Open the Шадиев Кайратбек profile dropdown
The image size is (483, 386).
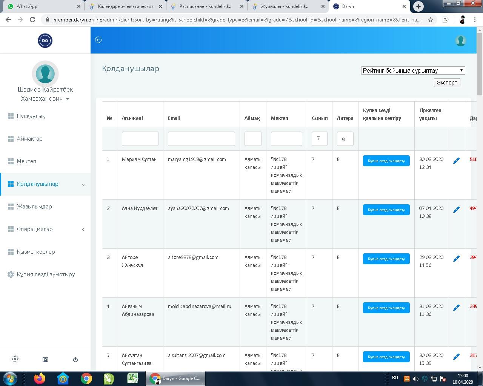tap(68, 99)
